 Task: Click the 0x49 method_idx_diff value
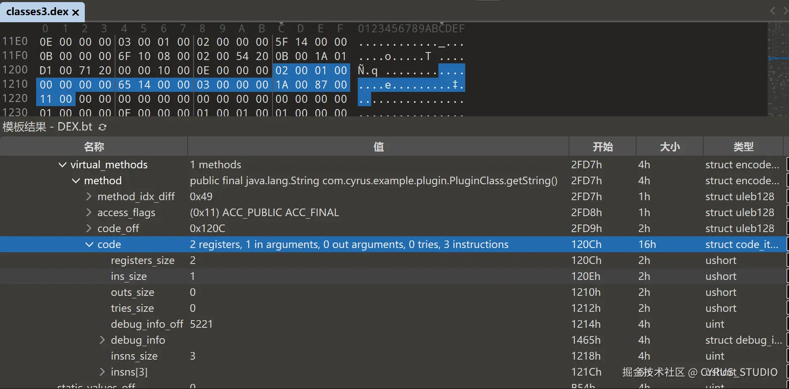(x=201, y=196)
